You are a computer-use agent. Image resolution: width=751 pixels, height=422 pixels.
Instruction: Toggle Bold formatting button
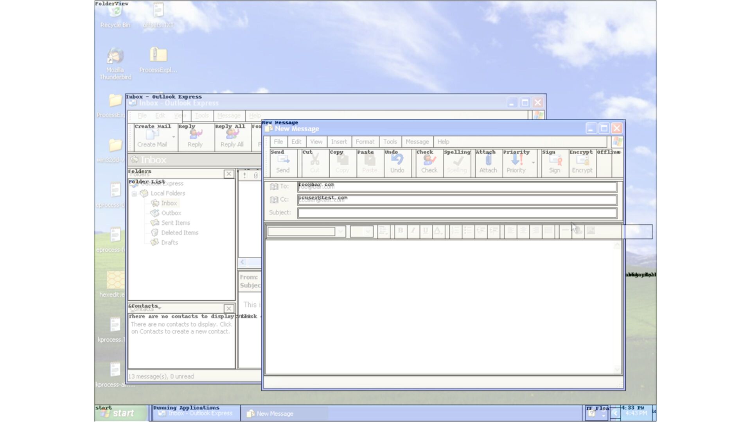point(400,231)
